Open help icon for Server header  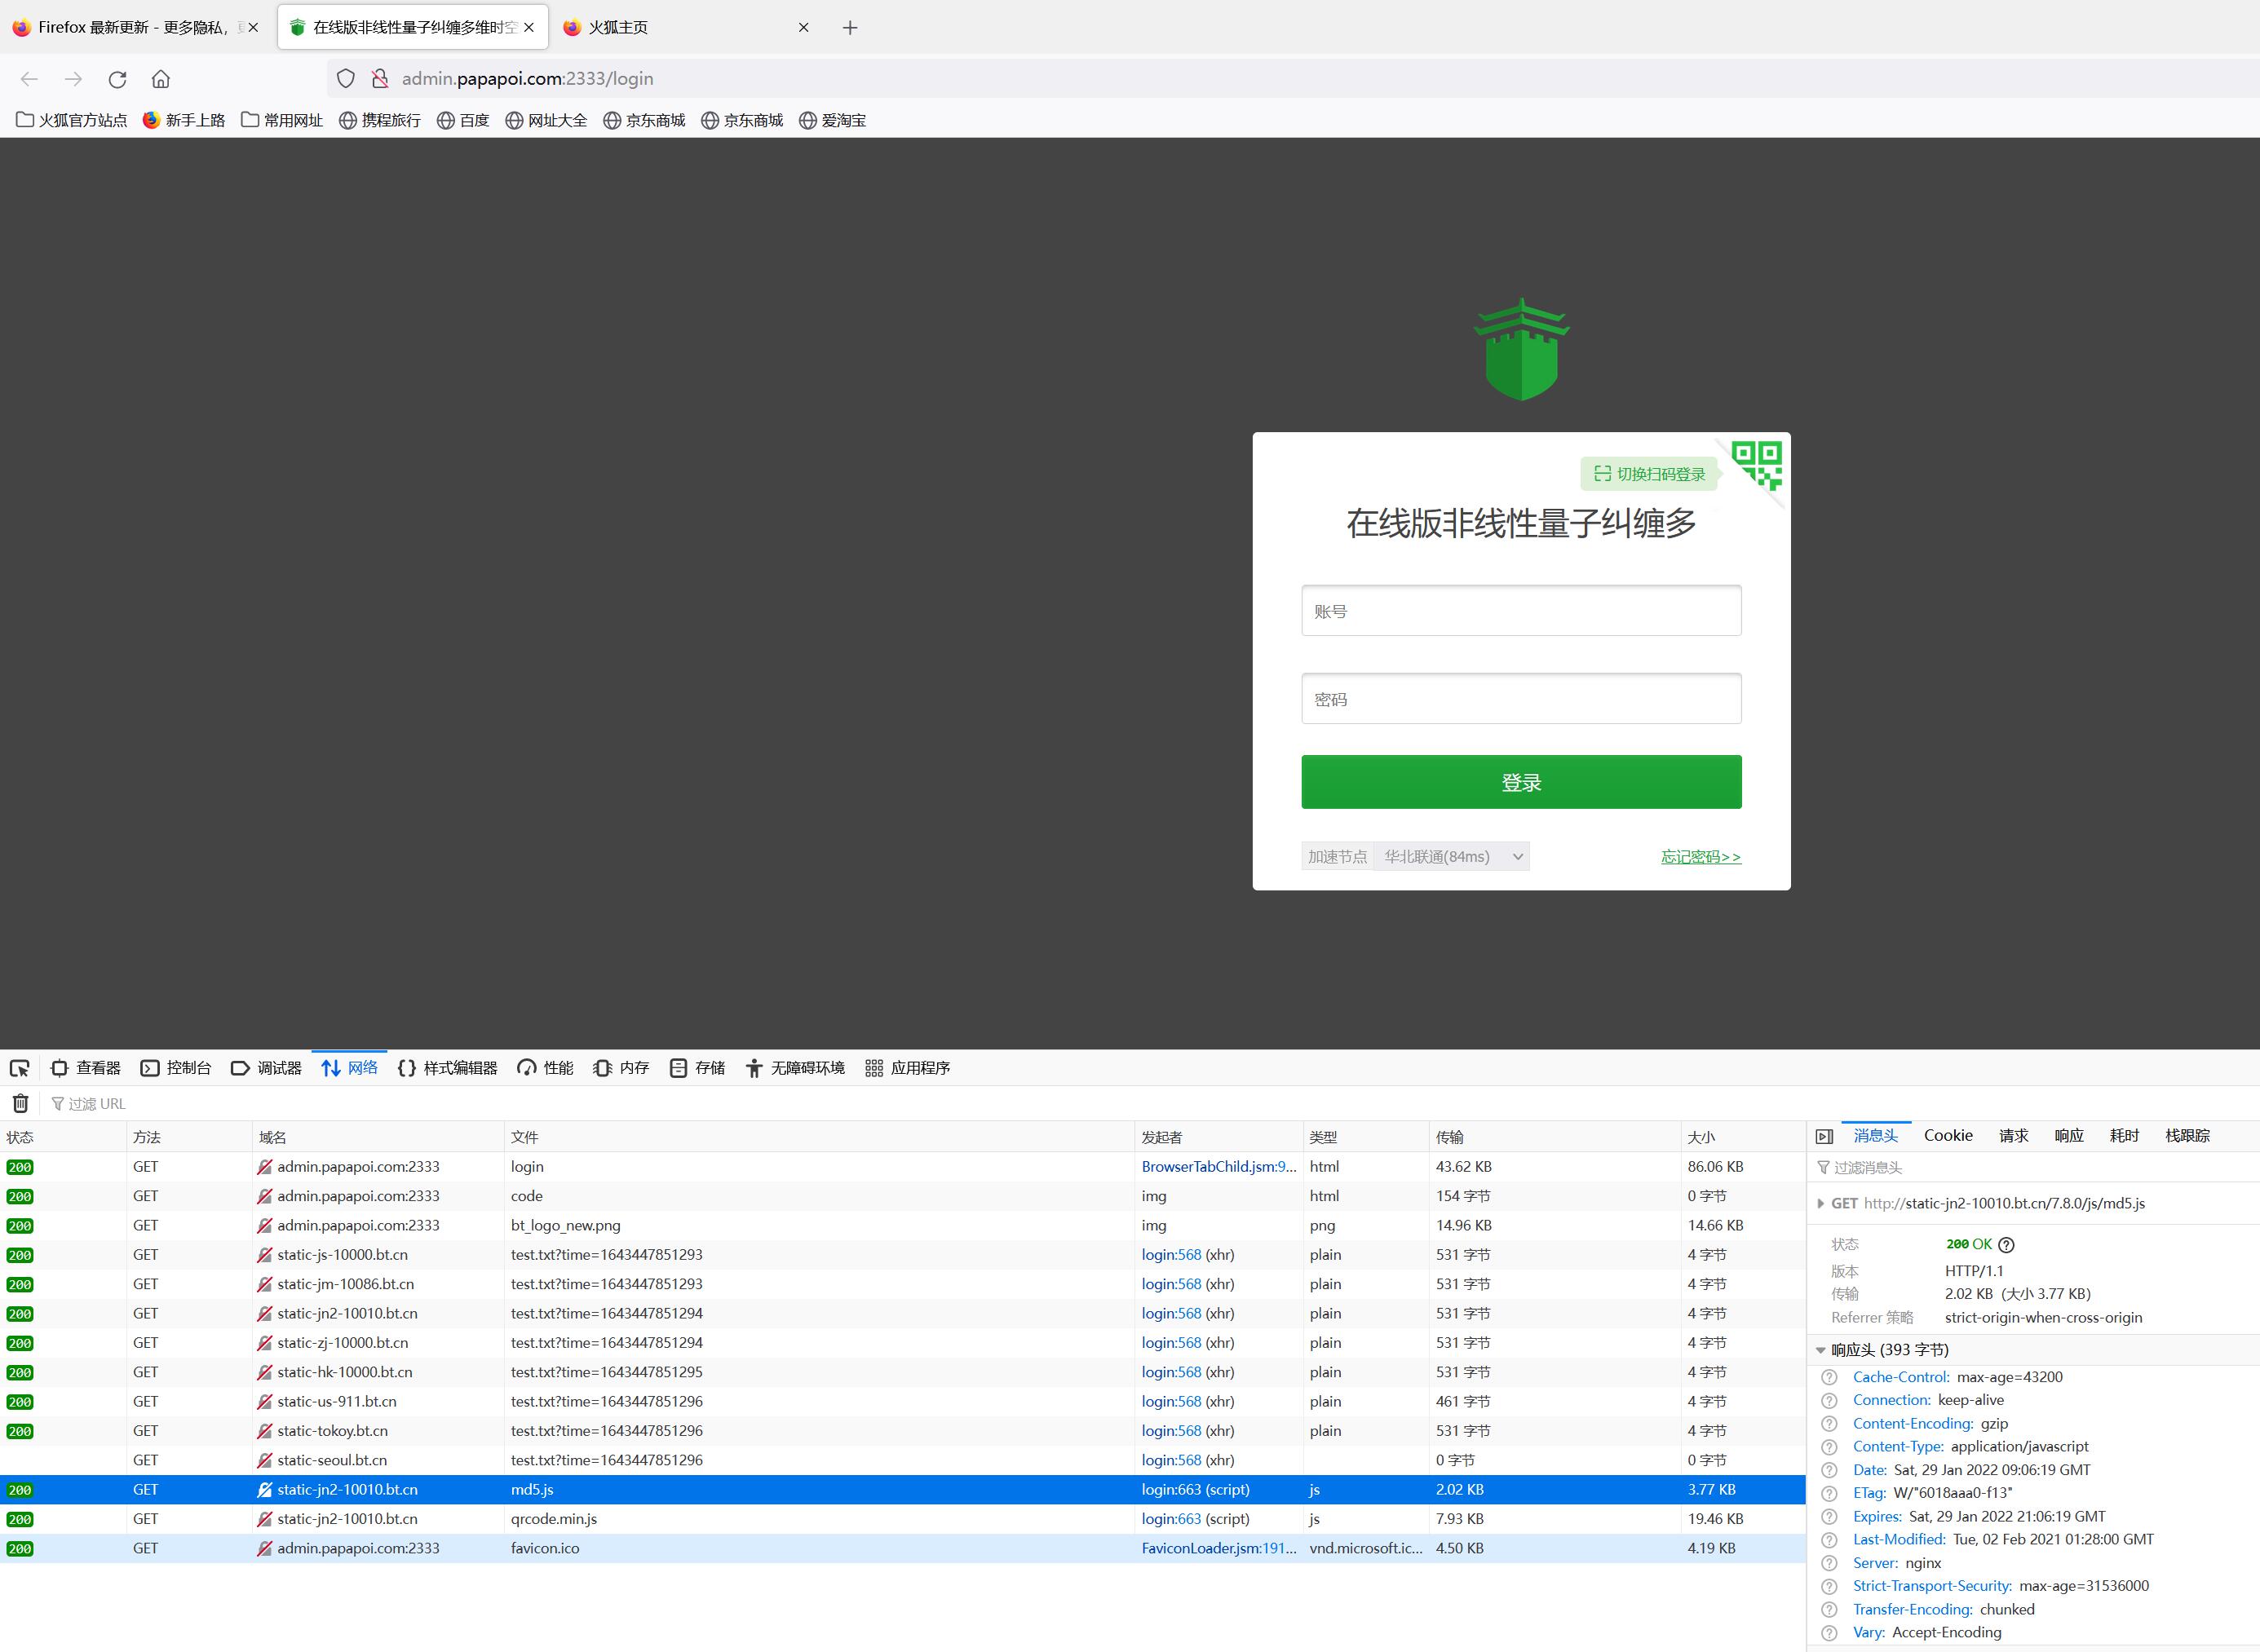coord(1829,1564)
